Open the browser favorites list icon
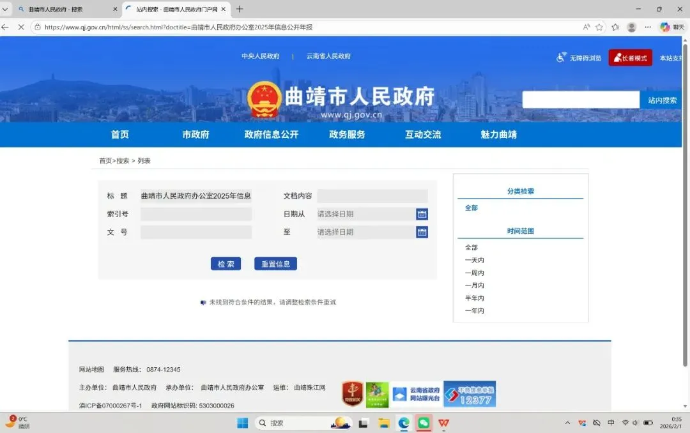690x433 pixels. (x=615, y=27)
